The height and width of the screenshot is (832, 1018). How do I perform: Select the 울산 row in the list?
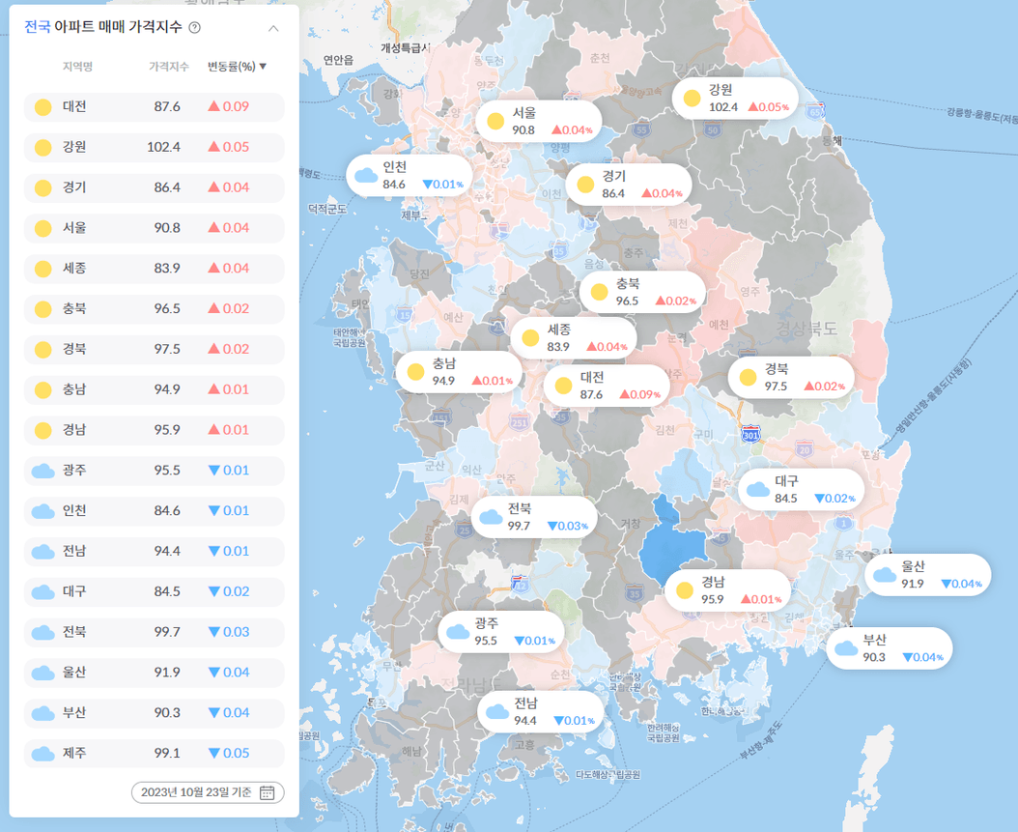point(154,673)
